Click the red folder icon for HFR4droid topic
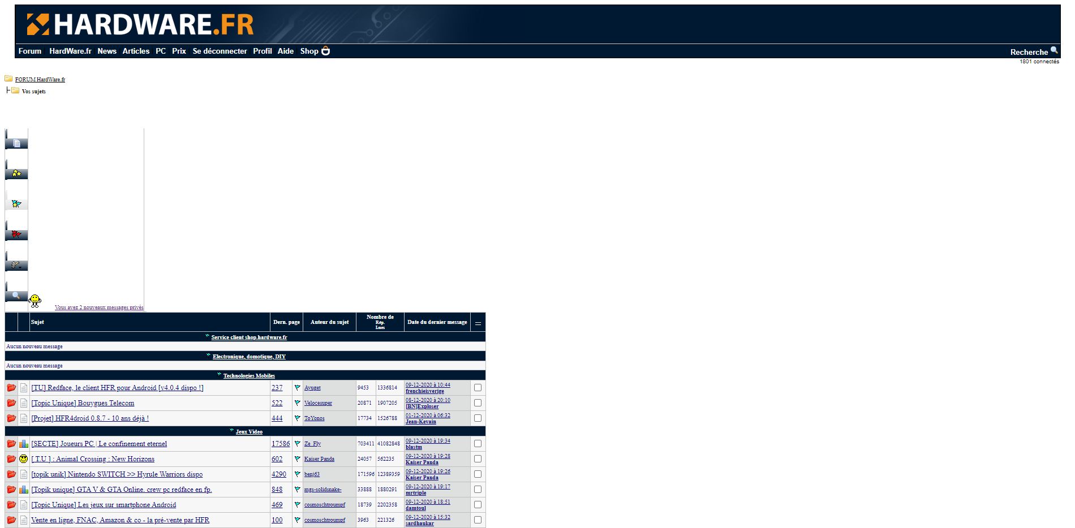The width and height of the screenshot is (1075, 528). (11, 418)
